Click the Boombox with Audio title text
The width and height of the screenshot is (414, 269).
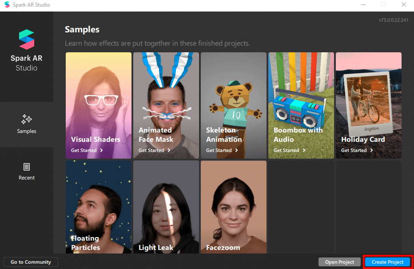coord(298,135)
